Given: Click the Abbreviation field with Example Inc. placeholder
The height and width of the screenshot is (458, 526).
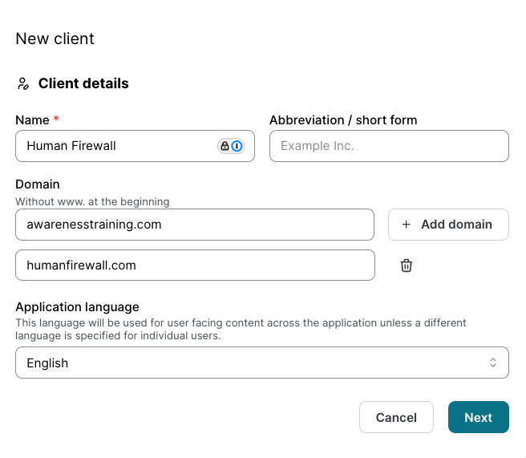Looking at the screenshot, I should click(x=389, y=146).
